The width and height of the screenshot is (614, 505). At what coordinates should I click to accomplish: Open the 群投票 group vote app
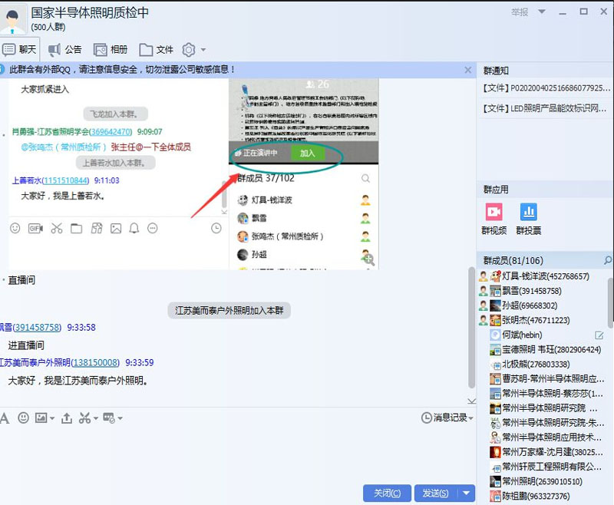tap(528, 219)
